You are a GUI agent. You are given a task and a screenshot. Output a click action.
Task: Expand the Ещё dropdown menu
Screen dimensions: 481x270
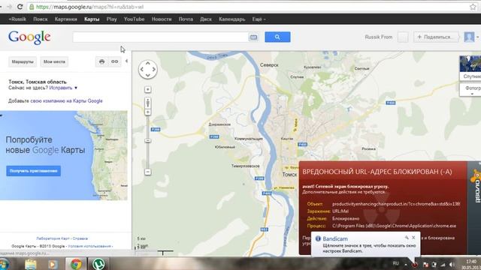click(x=259, y=19)
